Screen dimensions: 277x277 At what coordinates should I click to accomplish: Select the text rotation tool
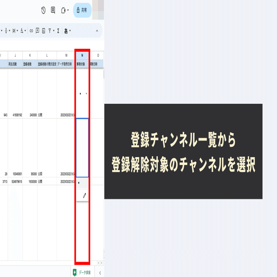click(22, 31)
